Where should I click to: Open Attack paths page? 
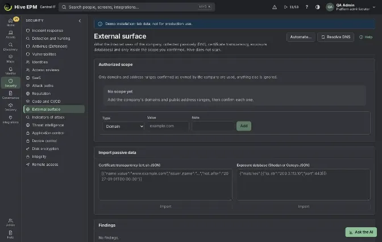click(54, 85)
